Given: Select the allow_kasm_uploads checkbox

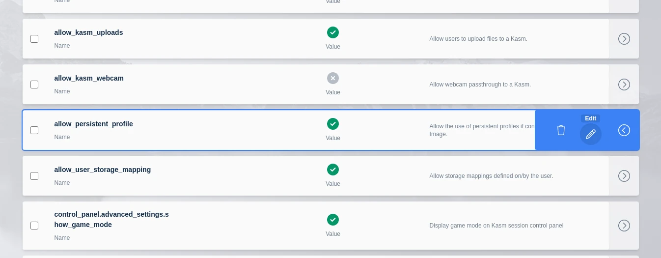Looking at the screenshot, I should (x=34, y=39).
